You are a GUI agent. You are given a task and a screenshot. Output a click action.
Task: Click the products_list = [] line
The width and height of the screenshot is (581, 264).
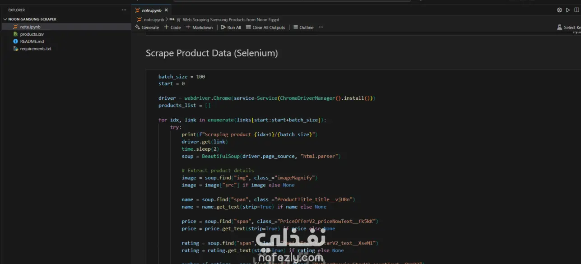click(185, 106)
